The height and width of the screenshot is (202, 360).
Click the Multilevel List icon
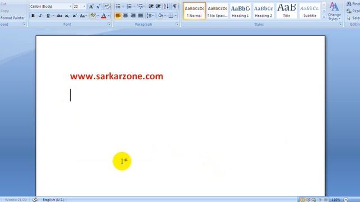tap(140, 6)
